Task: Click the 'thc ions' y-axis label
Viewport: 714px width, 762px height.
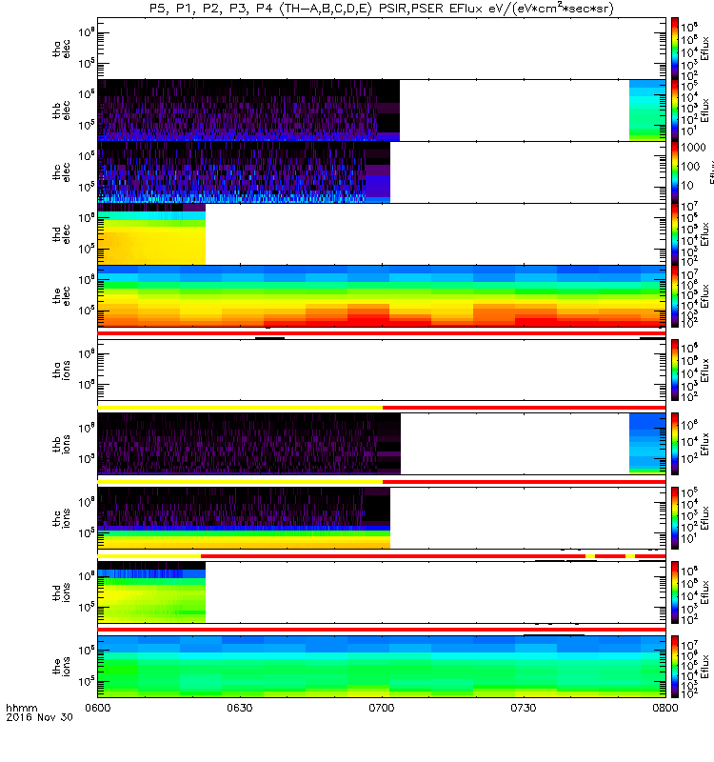Action: coord(61,518)
